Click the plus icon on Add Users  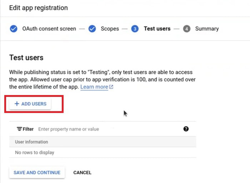point(17,104)
